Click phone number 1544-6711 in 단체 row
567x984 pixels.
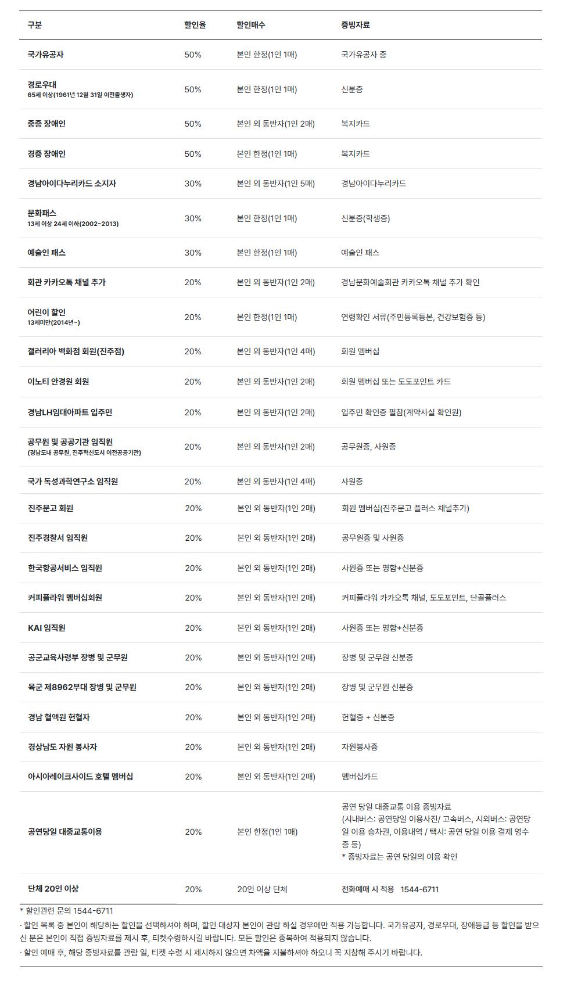tap(419, 889)
